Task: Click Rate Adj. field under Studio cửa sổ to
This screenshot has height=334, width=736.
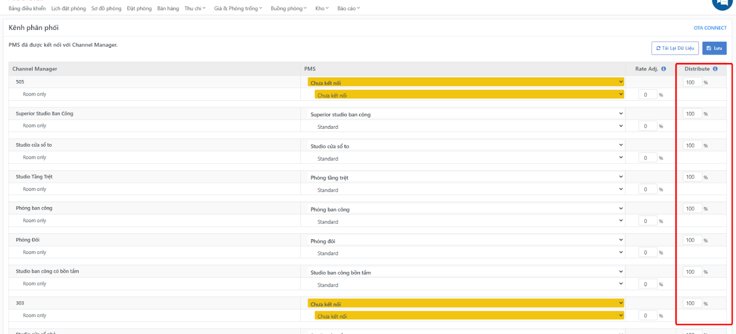Action: 648,158
